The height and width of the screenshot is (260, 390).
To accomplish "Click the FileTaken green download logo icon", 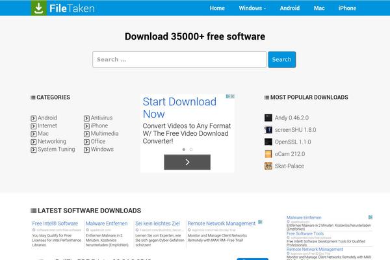I will [x=39, y=8].
